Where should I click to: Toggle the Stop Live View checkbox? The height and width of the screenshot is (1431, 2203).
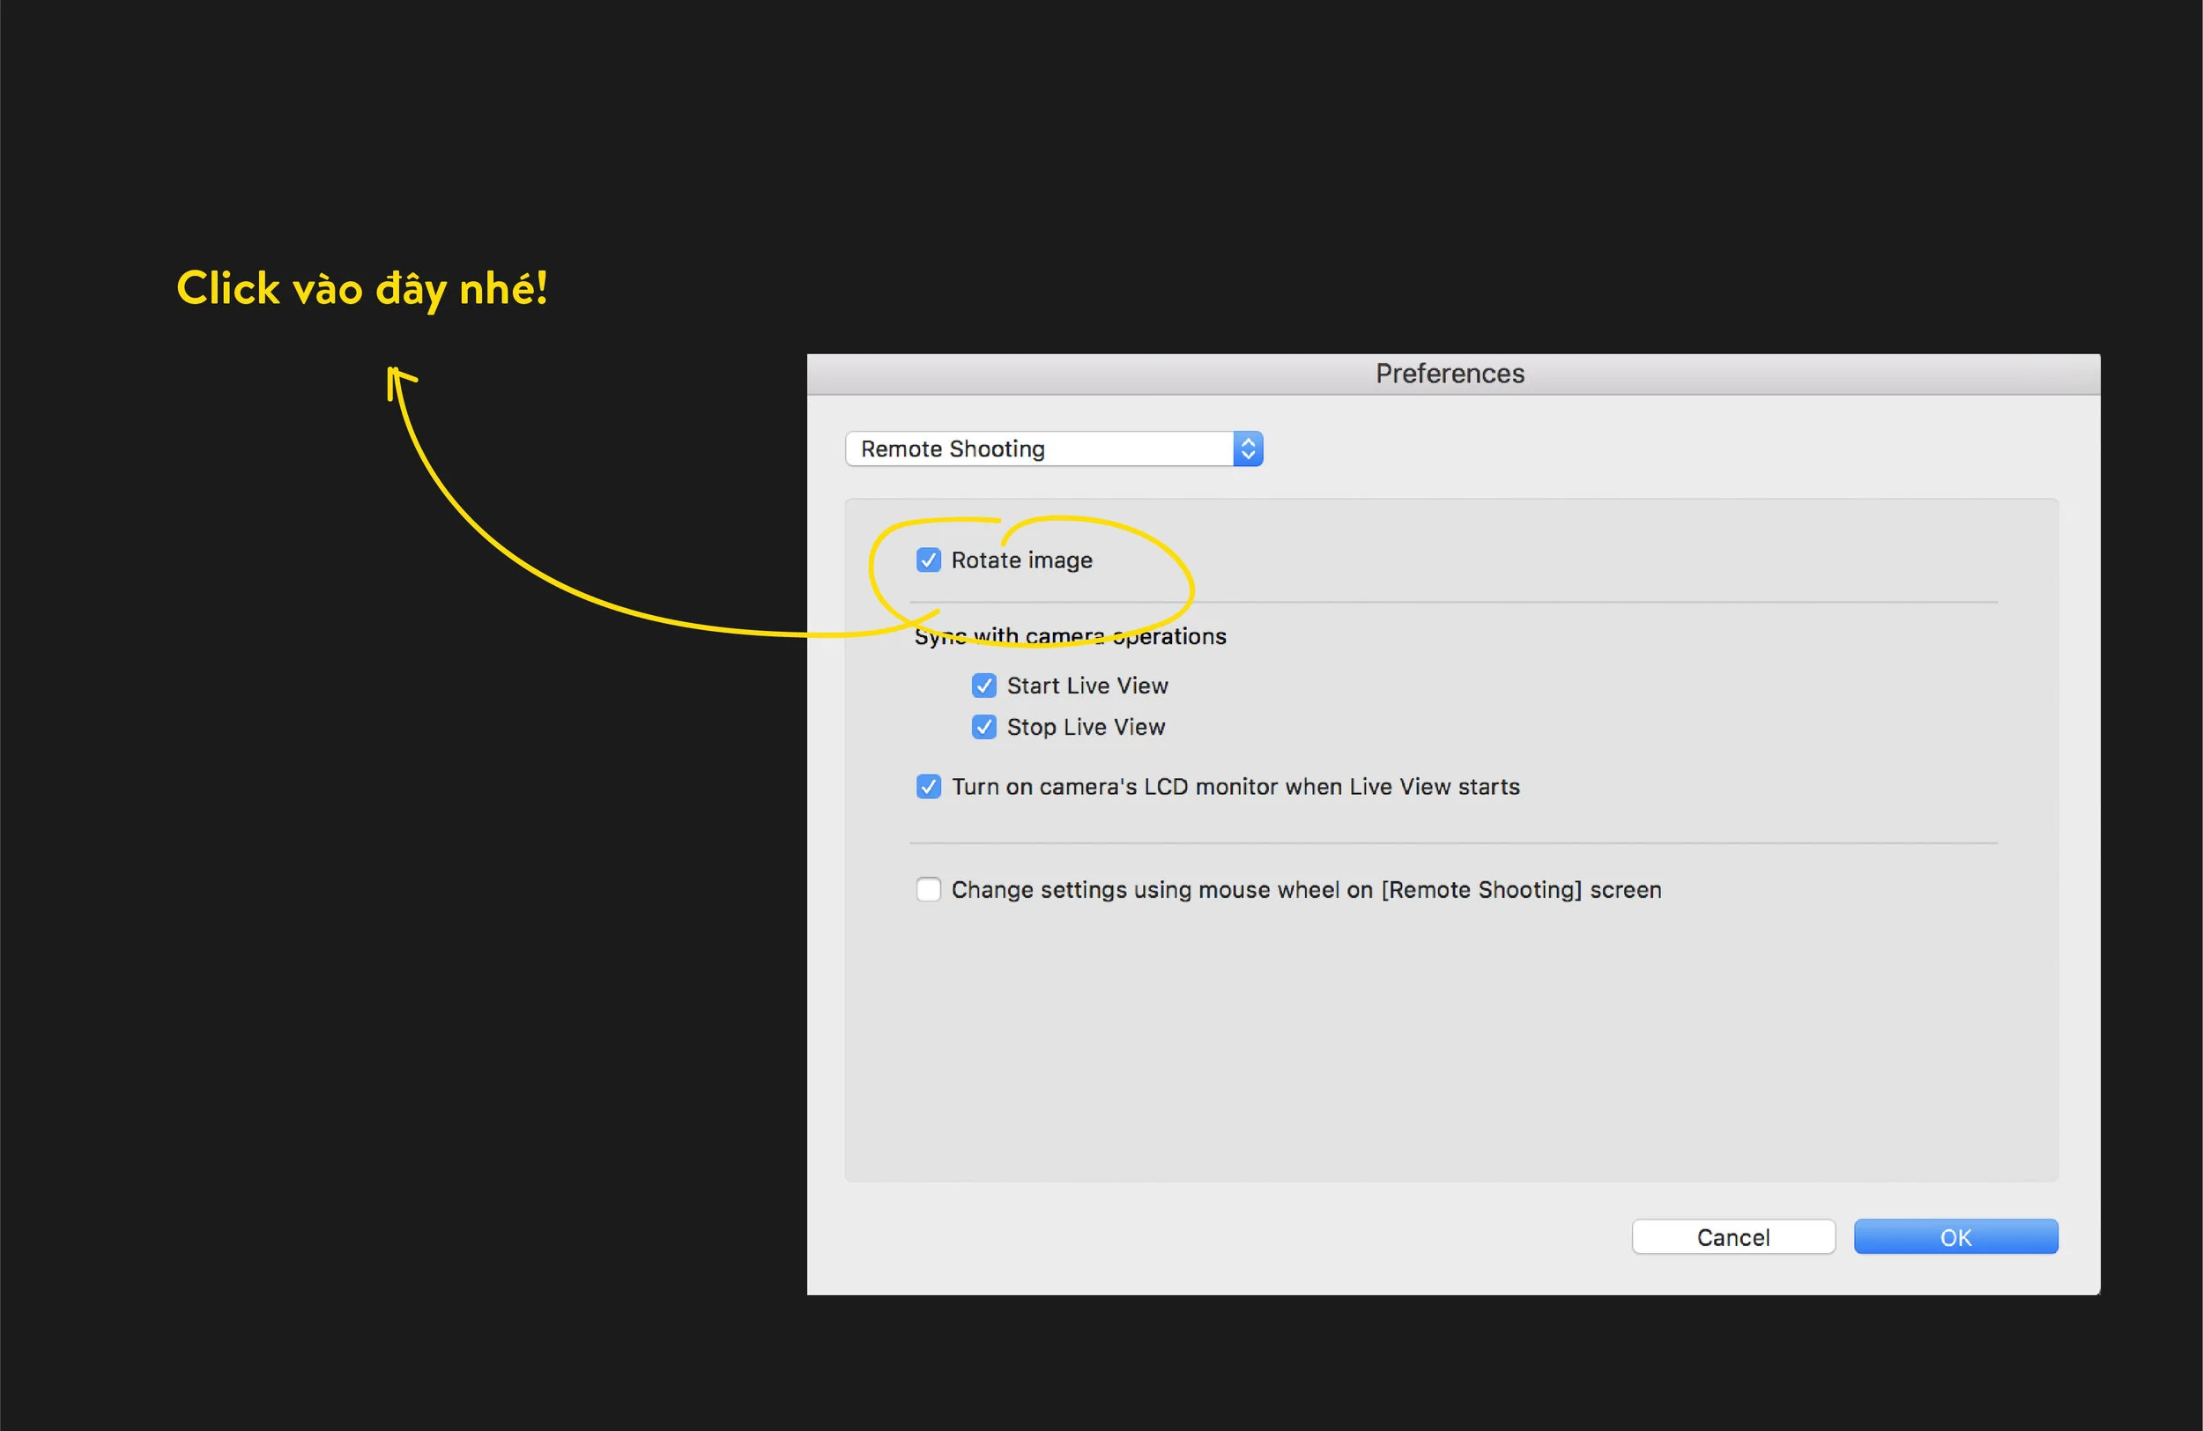[984, 728]
